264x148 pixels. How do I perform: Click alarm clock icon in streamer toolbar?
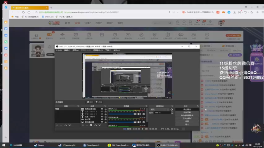[x=76, y=35]
